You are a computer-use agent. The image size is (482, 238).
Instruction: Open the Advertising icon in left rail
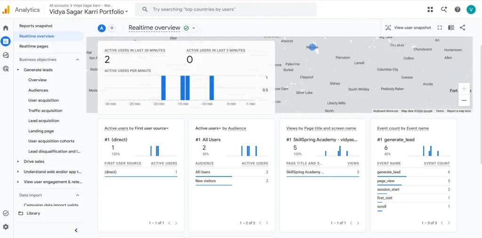tap(6, 69)
